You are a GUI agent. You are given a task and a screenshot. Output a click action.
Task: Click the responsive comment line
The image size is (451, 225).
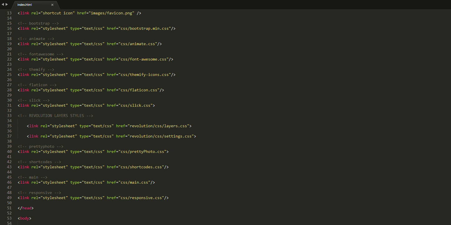(x=39, y=192)
